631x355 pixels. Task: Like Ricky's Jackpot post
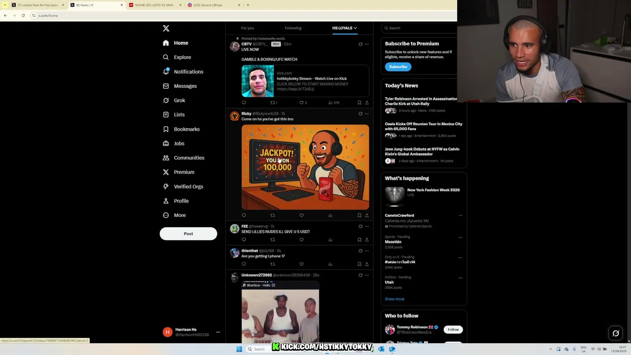click(302, 215)
